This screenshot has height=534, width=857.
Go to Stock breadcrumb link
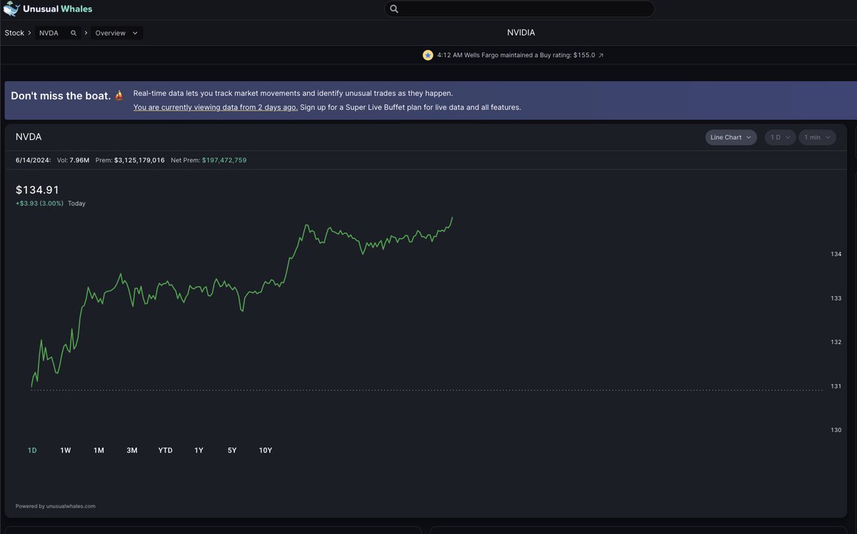click(14, 33)
